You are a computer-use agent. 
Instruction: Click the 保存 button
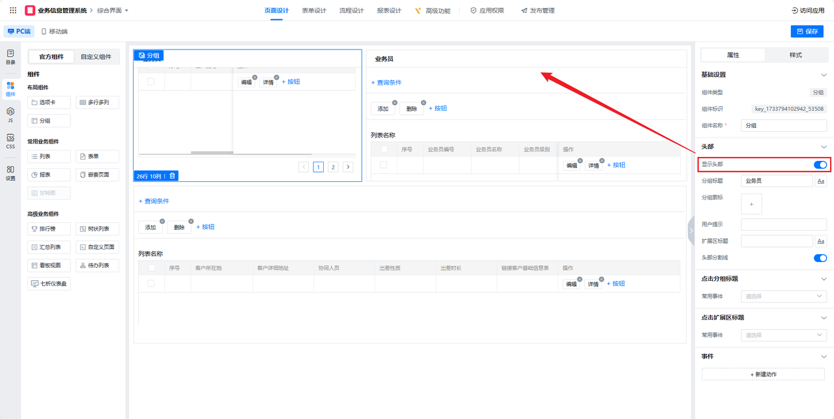coord(807,31)
